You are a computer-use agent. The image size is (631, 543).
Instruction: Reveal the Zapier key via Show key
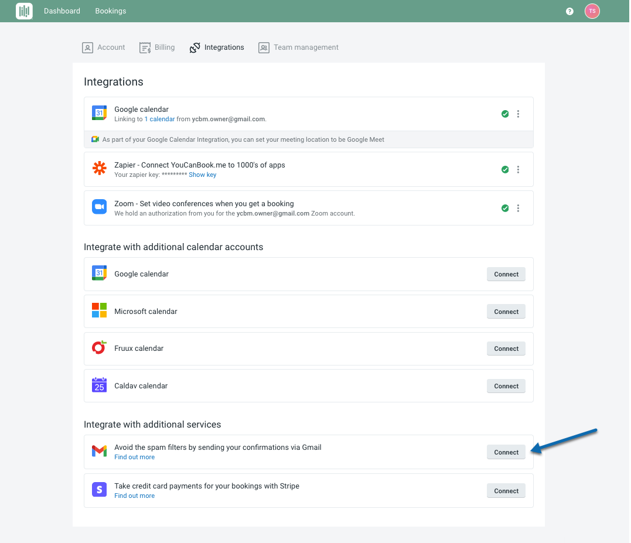[x=202, y=174]
